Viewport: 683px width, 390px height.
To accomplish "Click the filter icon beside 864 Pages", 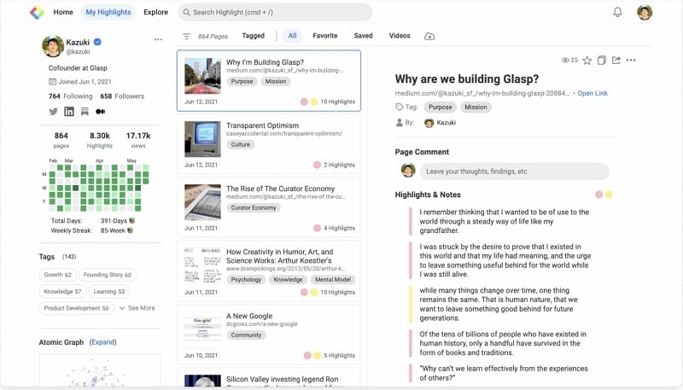I will [186, 36].
